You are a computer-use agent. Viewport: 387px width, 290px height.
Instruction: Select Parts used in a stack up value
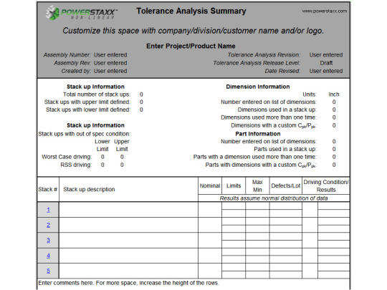(334, 149)
